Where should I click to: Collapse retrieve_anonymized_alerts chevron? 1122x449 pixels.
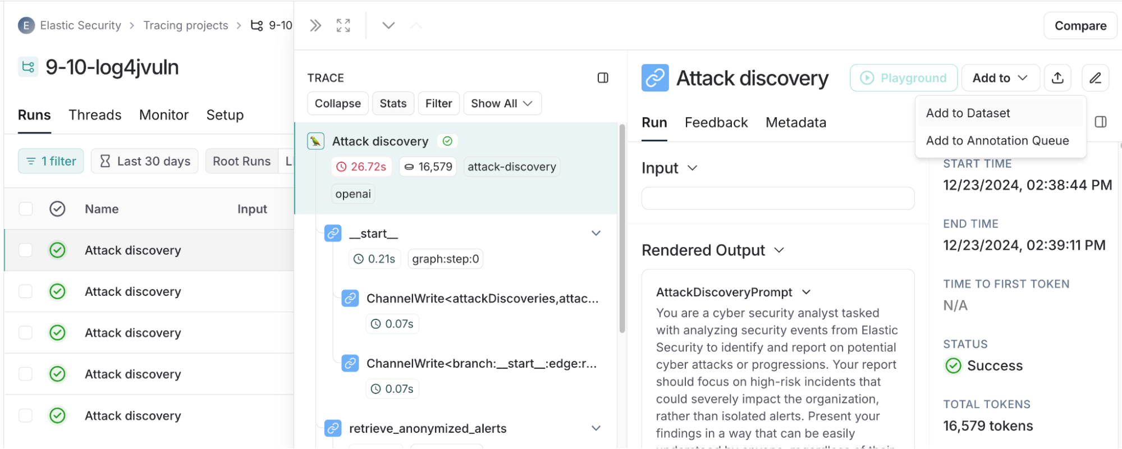[x=596, y=428]
